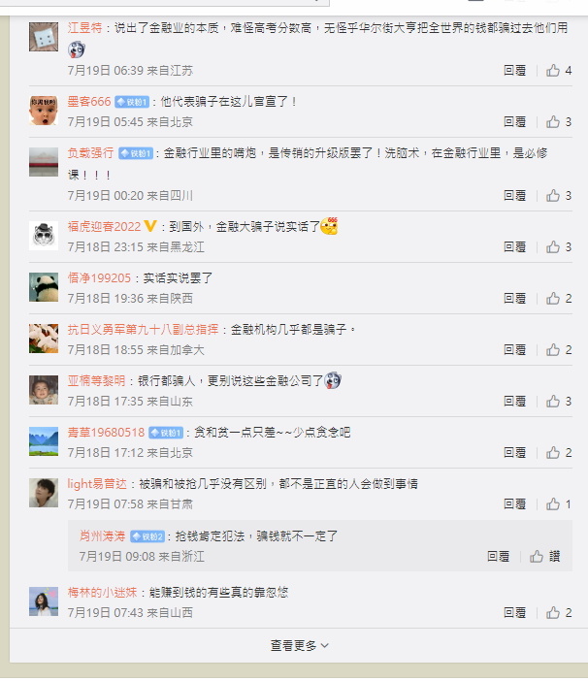Like 悟净199205's comment
Image resolution: width=588 pixels, height=681 pixels.
coord(559,299)
